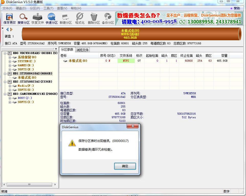Switch to the 分区参数 tab
This screenshot has height=196, width=246.
(x=67, y=50)
